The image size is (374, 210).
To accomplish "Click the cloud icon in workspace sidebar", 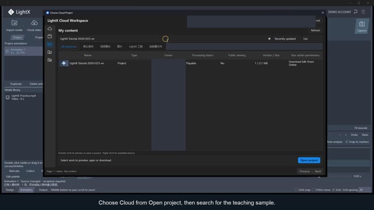I will 50,29.
